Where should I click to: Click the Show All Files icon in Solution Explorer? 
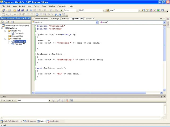[7, 22]
